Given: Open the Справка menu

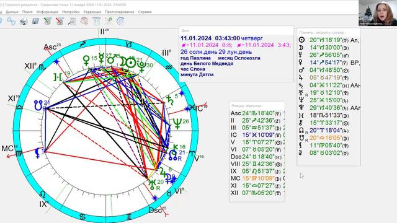Looking at the screenshot, I should 145,12.
